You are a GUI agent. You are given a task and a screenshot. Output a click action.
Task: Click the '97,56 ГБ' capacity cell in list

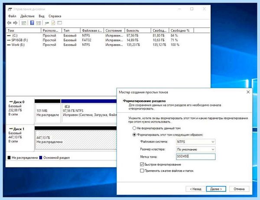[x=132, y=36]
